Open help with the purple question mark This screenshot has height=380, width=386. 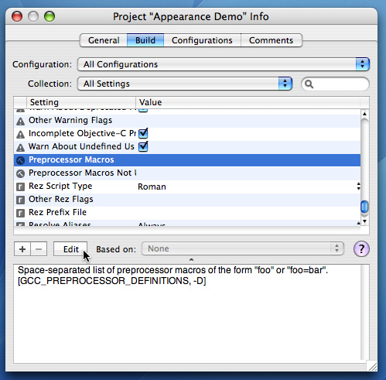coord(361,249)
